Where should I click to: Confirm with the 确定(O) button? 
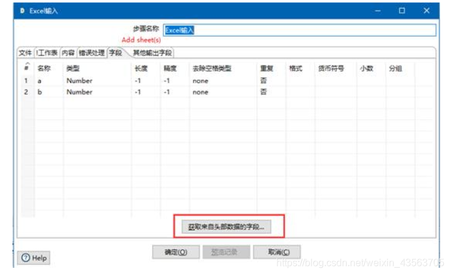coord(176,252)
